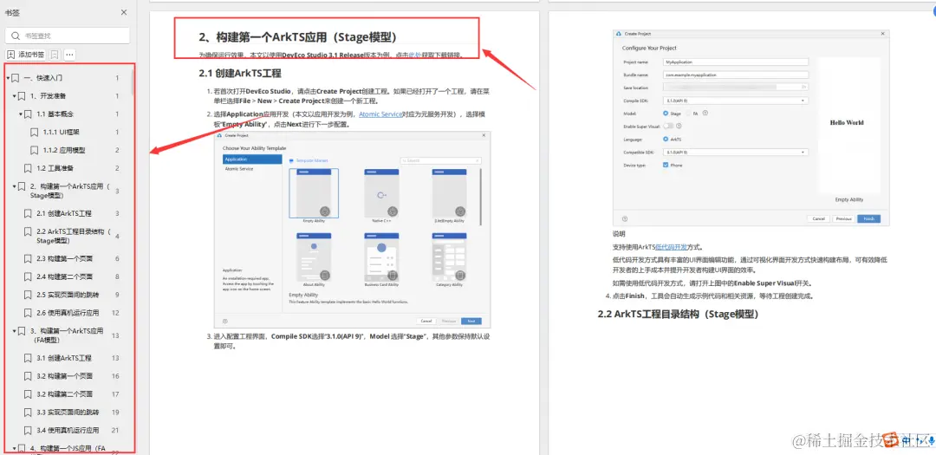936x455 pixels.
Task: Collapse the 1、开发准备 bookmark node
Action: click(x=15, y=96)
